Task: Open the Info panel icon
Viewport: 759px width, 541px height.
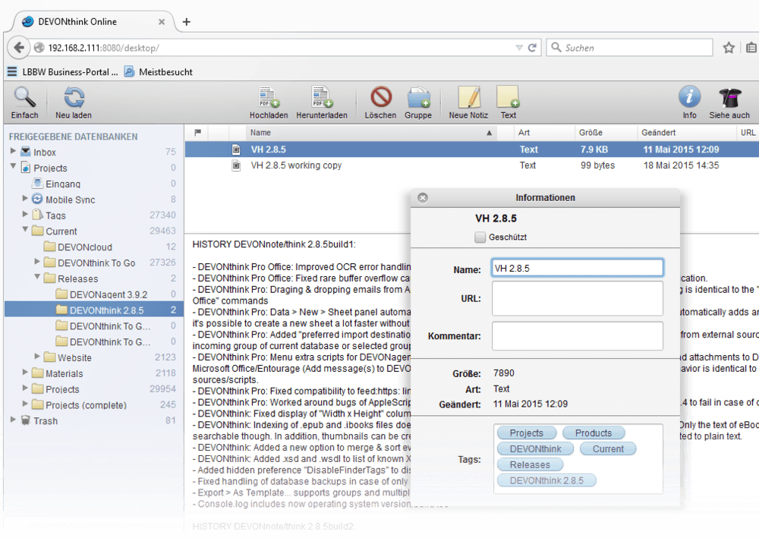Action: click(689, 97)
